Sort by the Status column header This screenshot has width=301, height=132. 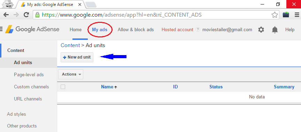point(216,87)
